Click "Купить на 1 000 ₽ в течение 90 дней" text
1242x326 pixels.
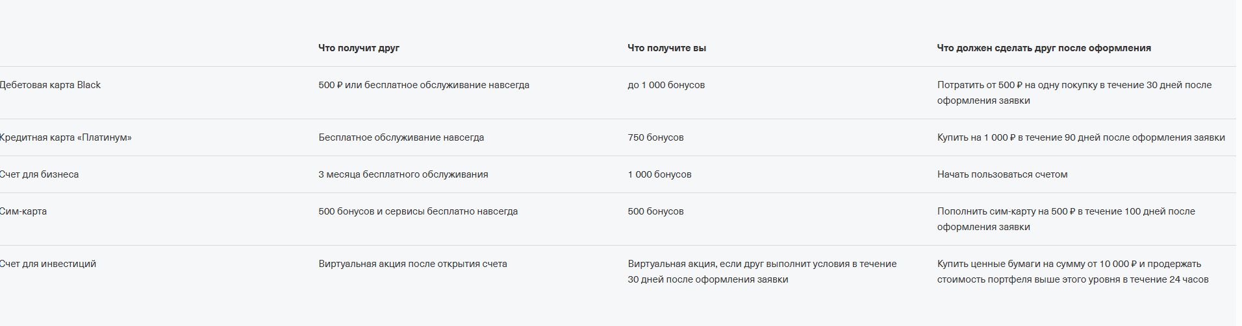(1021, 137)
